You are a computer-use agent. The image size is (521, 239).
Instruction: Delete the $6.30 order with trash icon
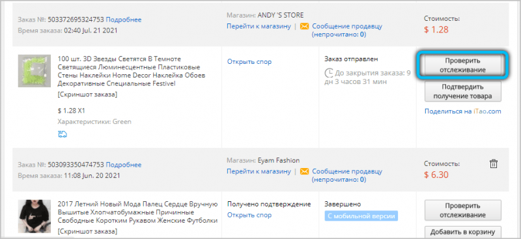pos(494,163)
